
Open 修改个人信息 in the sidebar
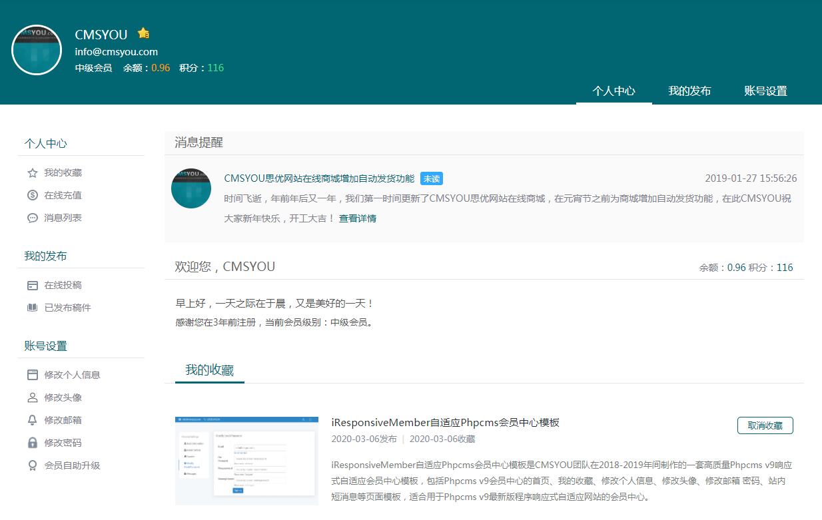pyautogui.click(x=73, y=376)
